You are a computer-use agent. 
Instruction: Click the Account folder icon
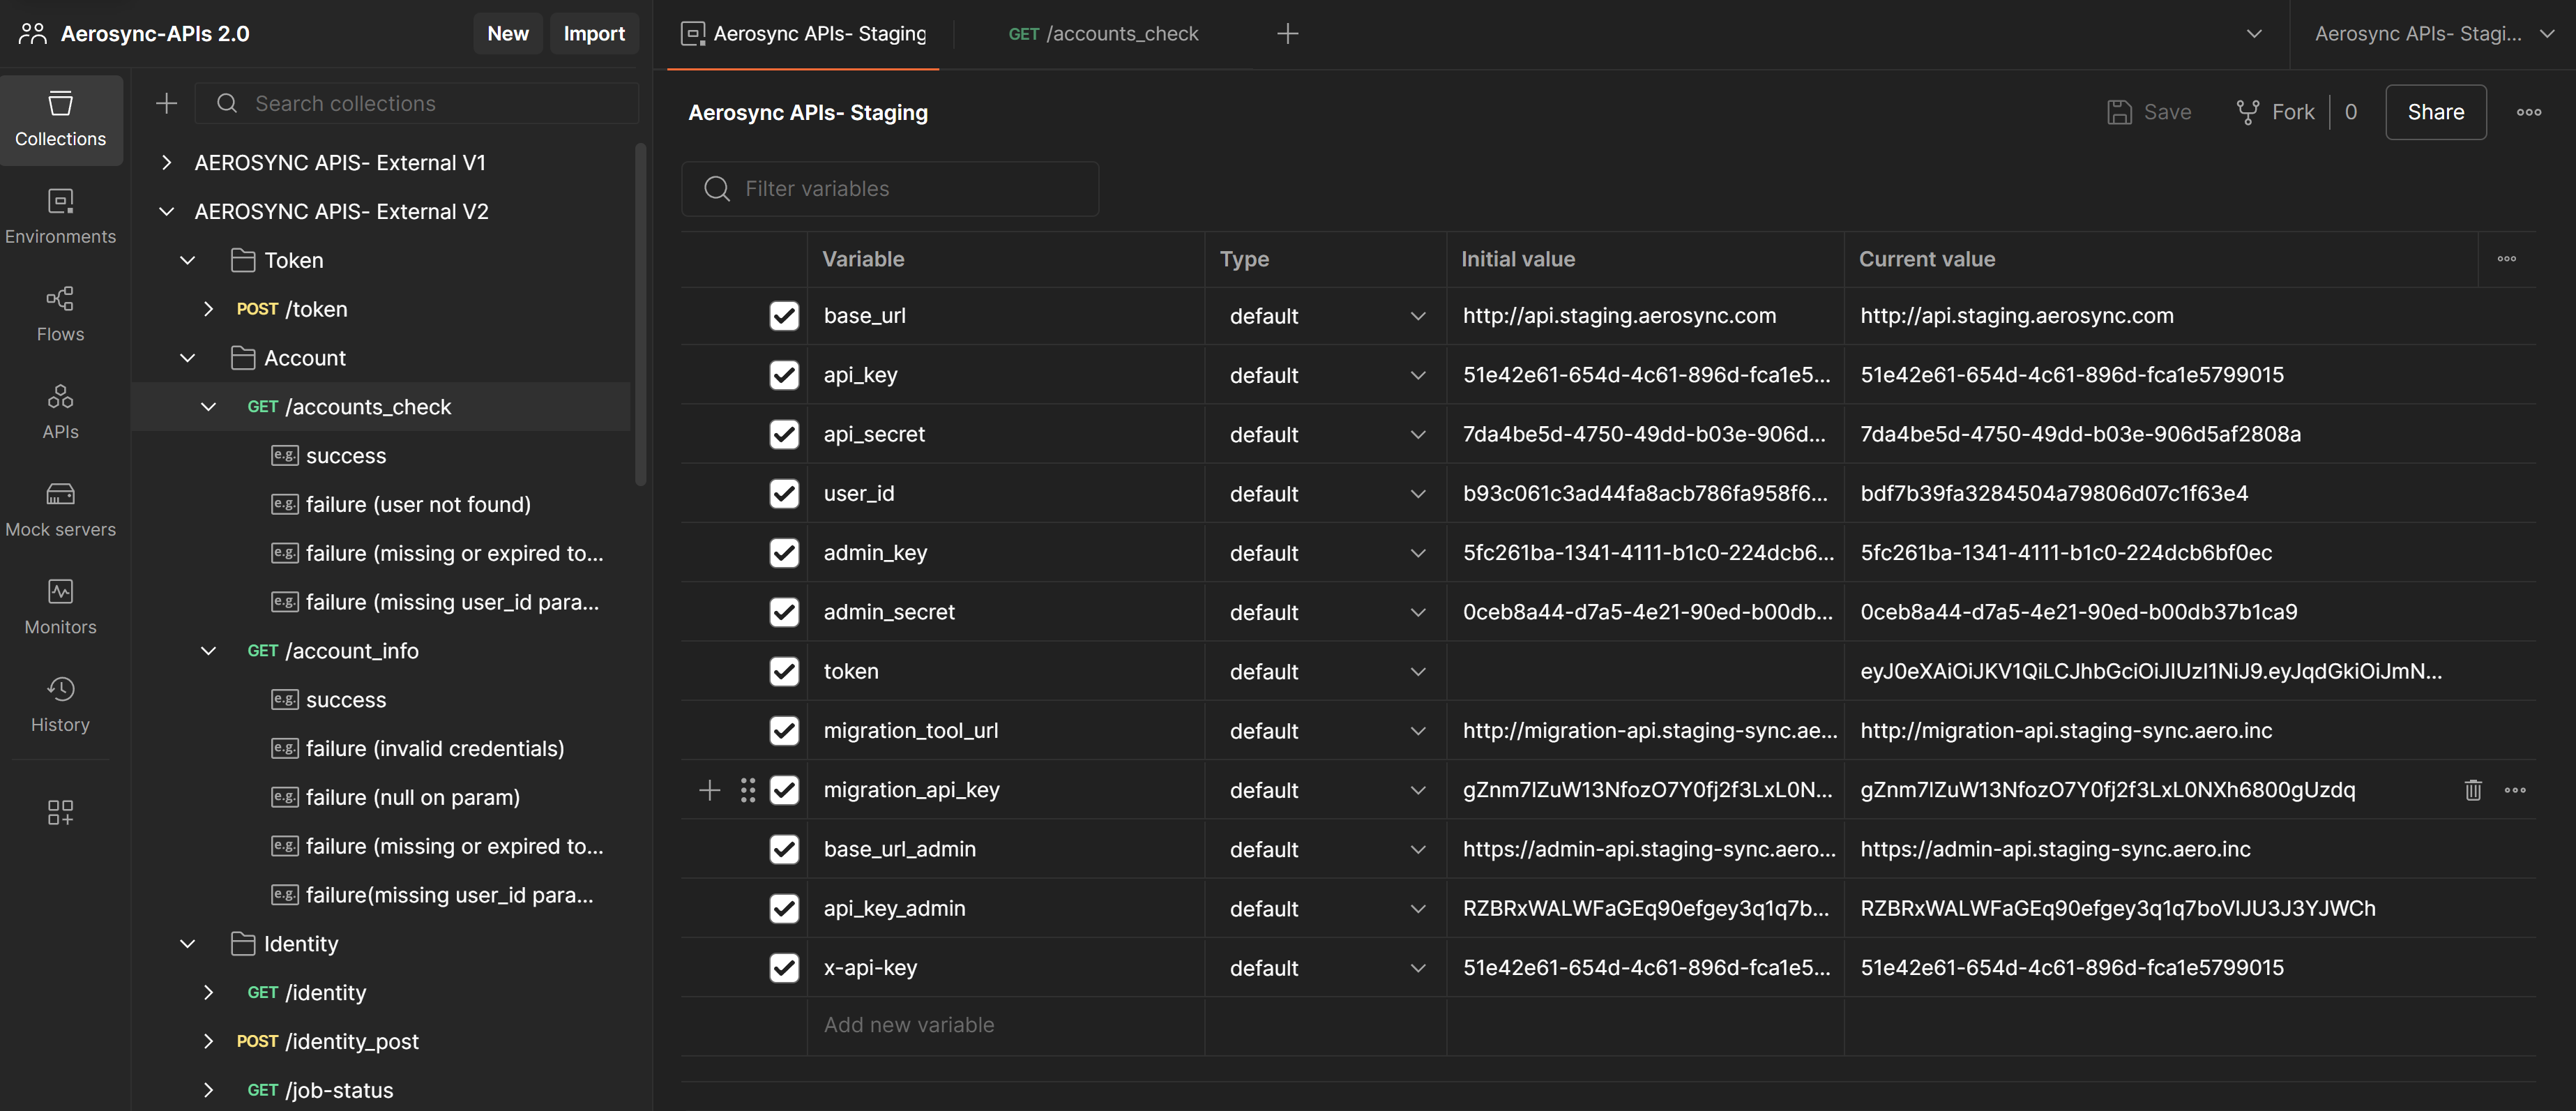(x=243, y=358)
